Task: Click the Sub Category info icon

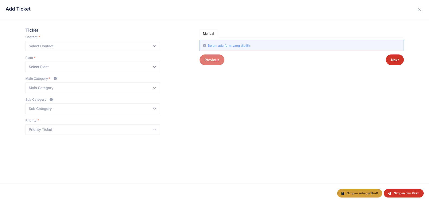Action: click(51, 100)
